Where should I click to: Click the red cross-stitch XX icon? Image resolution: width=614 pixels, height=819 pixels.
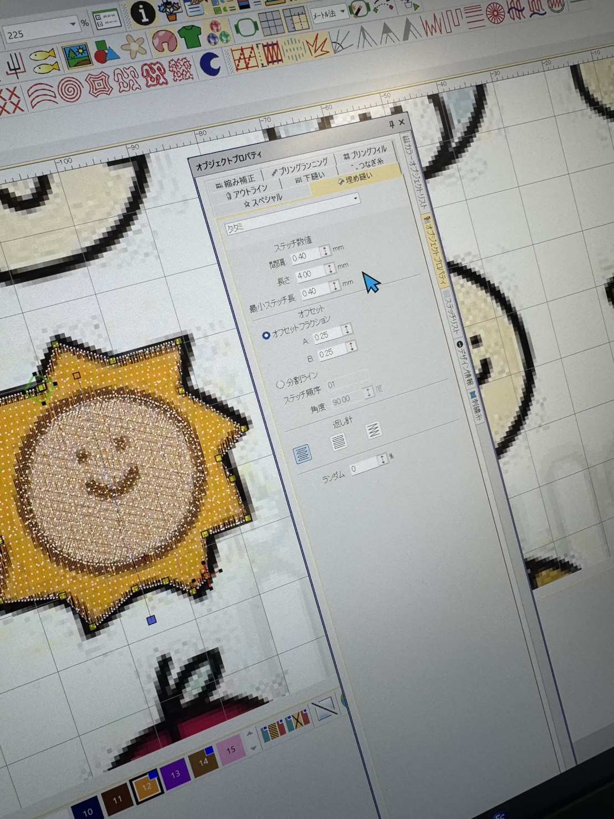tap(10, 101)
